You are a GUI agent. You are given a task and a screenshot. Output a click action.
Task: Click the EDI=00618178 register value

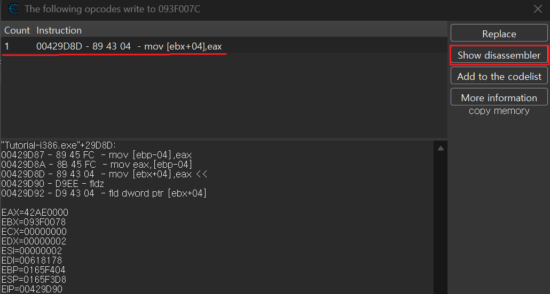(x=32, y=260)
